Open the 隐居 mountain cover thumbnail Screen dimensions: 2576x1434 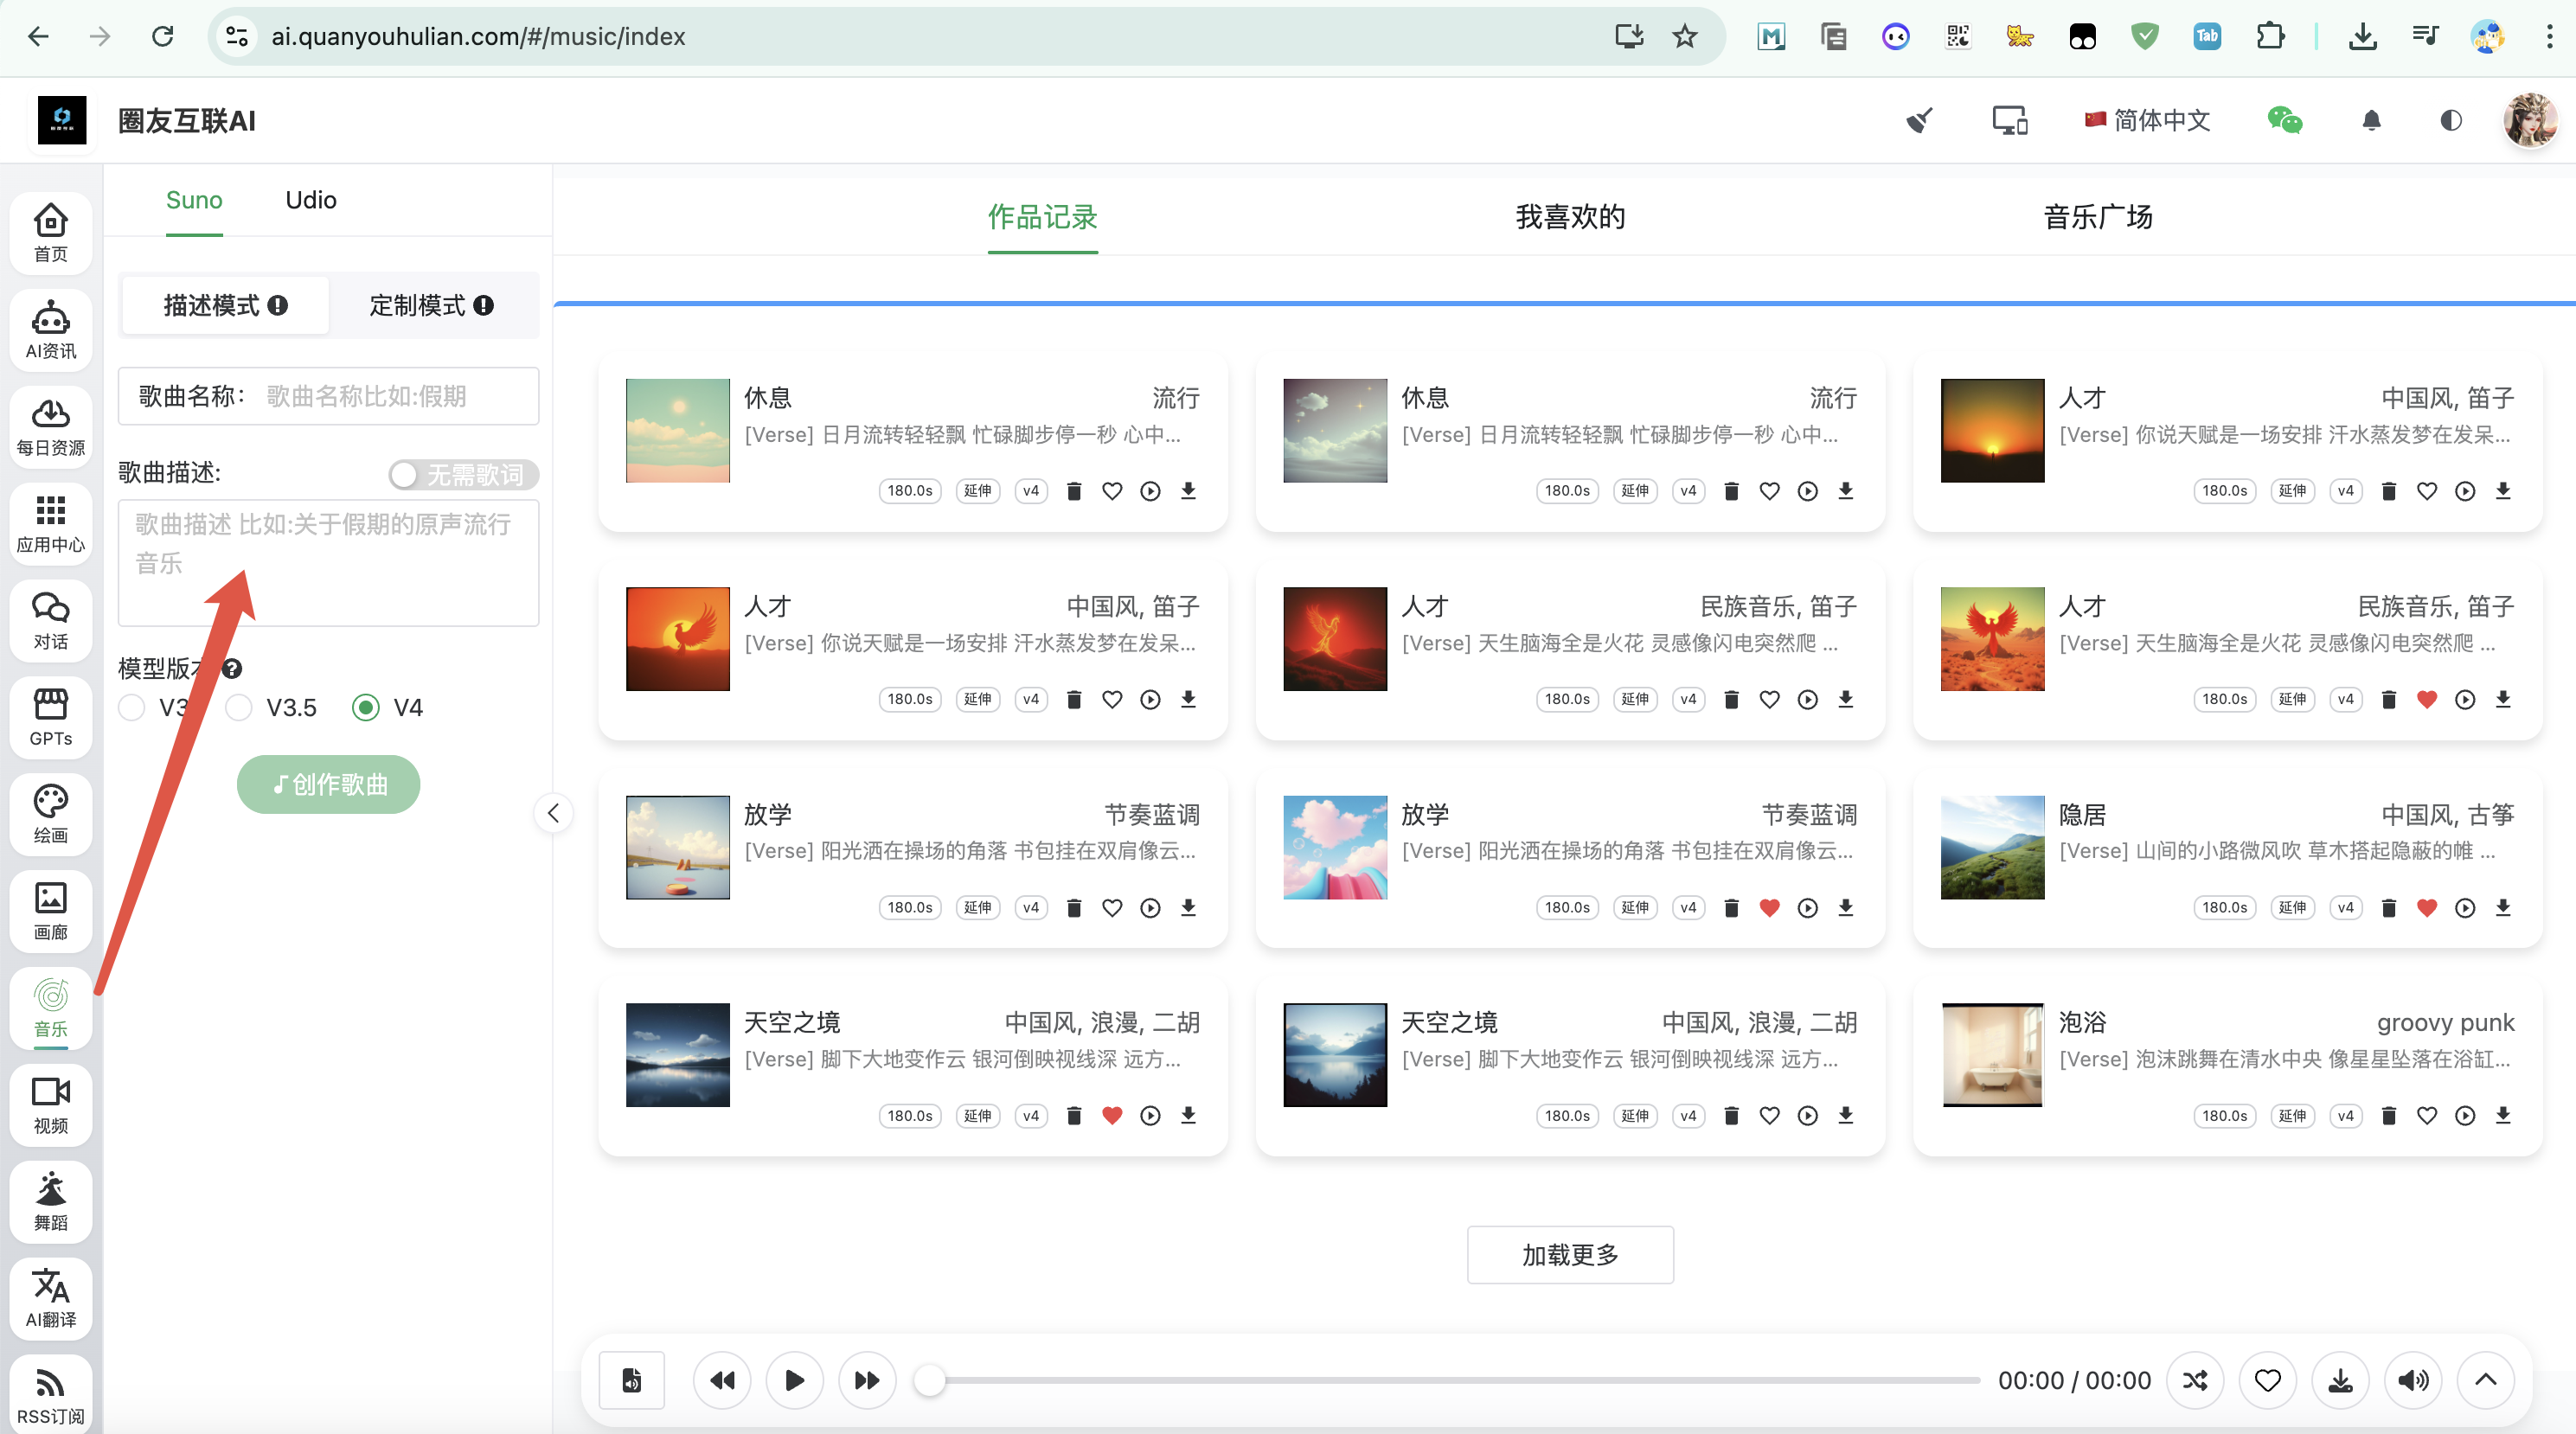tap(1992, 847)
